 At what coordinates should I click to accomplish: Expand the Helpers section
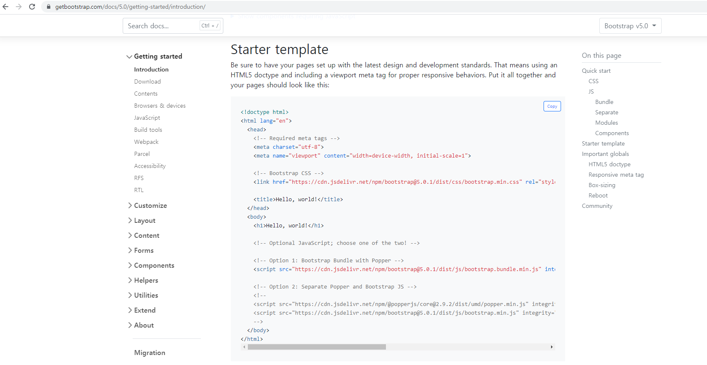tap(143, 280)
